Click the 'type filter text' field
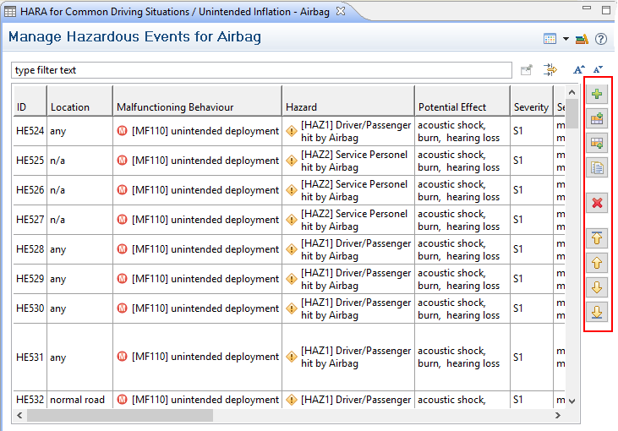The image size is (618, 431). click(261, 70)
